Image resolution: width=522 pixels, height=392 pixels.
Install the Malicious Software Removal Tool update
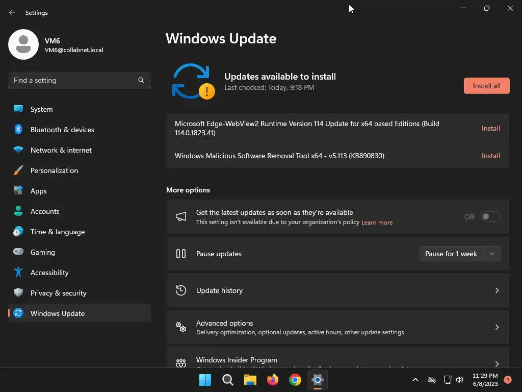point(491,156)
